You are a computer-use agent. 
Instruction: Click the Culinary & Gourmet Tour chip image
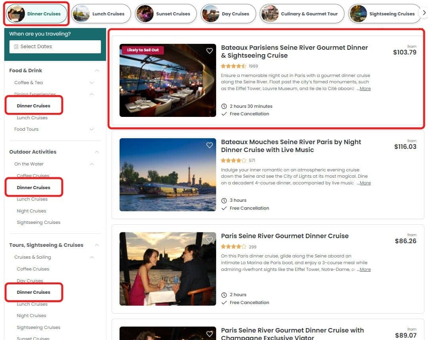[x=269, y=13]
